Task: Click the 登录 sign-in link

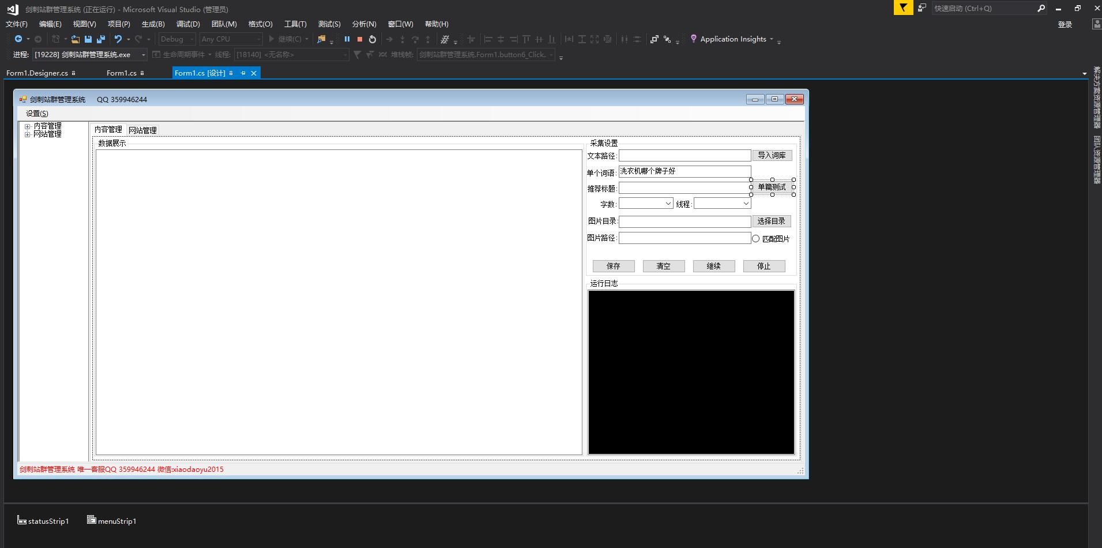Action: [x=1065, y=24]
